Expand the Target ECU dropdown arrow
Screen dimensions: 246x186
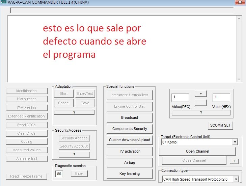pyautogui.click(x=235, y=142)
